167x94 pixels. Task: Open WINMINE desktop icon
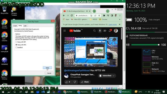pyautogui.click(x=4, y=61)
